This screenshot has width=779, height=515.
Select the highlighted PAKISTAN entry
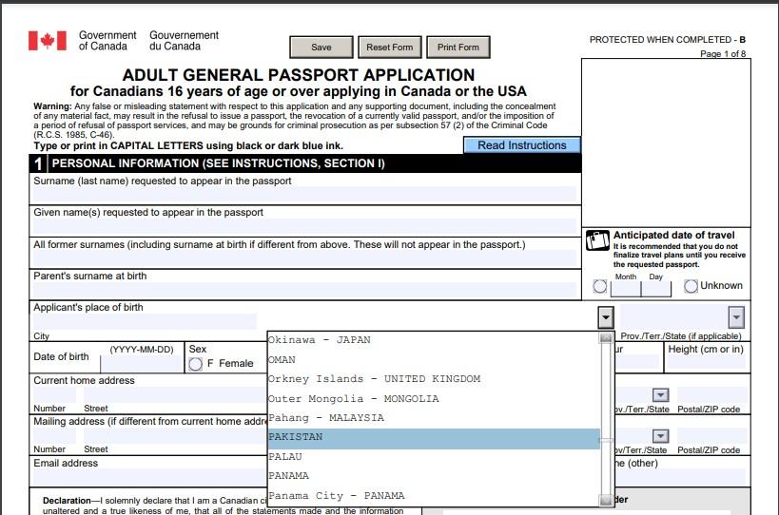[x=434, y=438]
